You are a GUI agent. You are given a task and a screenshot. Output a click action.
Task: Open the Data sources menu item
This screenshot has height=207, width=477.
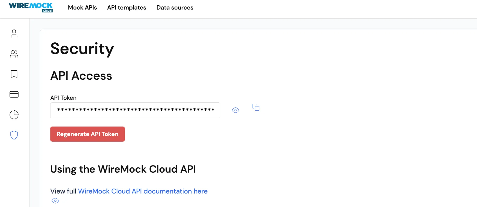point(175,8)
